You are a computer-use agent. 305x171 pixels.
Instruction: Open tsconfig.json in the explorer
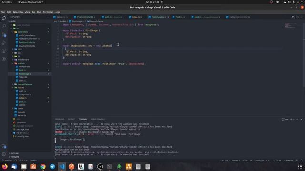coord(22,137)
